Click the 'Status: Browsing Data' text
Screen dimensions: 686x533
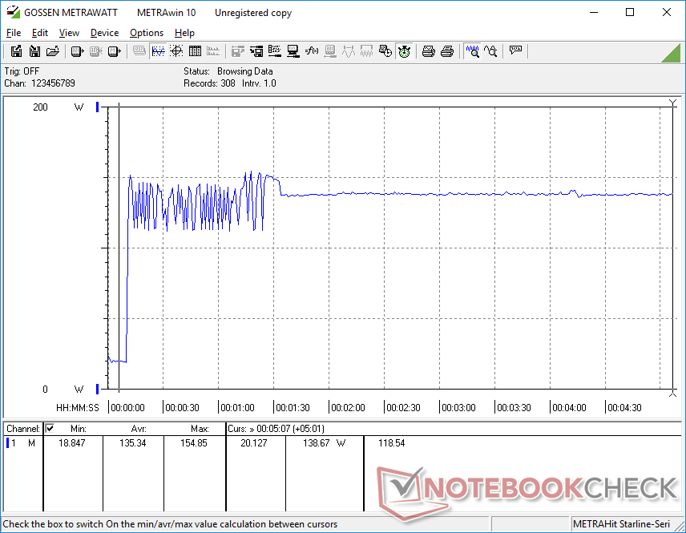pos(228,71)
